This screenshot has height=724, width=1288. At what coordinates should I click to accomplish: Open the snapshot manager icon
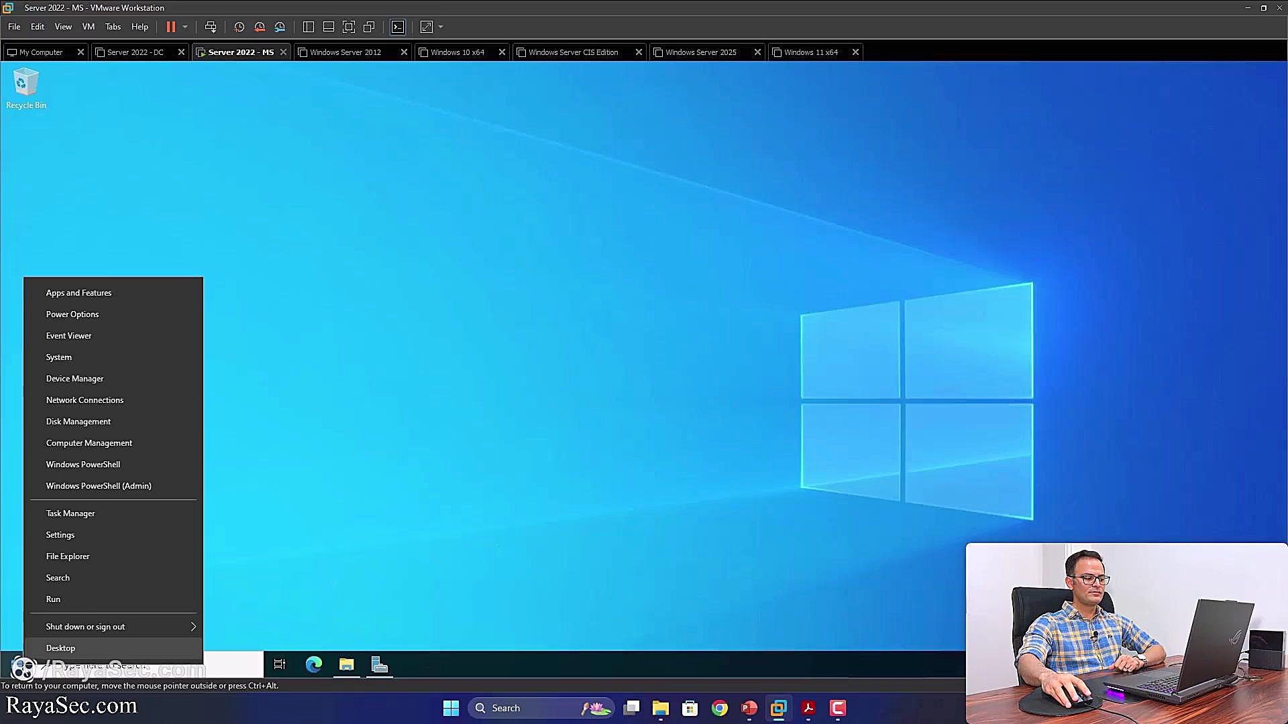[x=280, y=27]
